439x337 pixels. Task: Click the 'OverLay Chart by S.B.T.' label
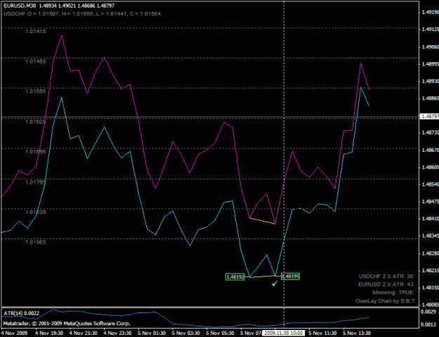pyautogui.click(x=386, y=301)
